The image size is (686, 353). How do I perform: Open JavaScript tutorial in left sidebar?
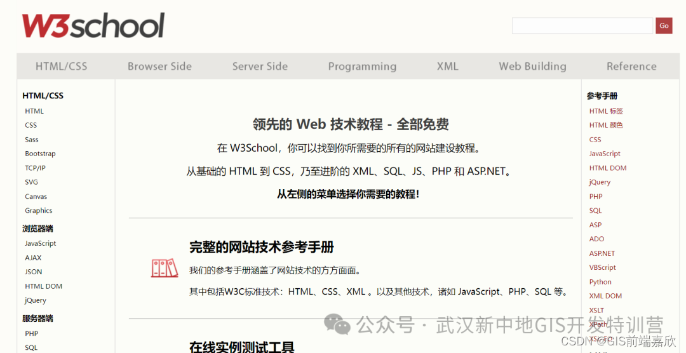pos(40,243)
